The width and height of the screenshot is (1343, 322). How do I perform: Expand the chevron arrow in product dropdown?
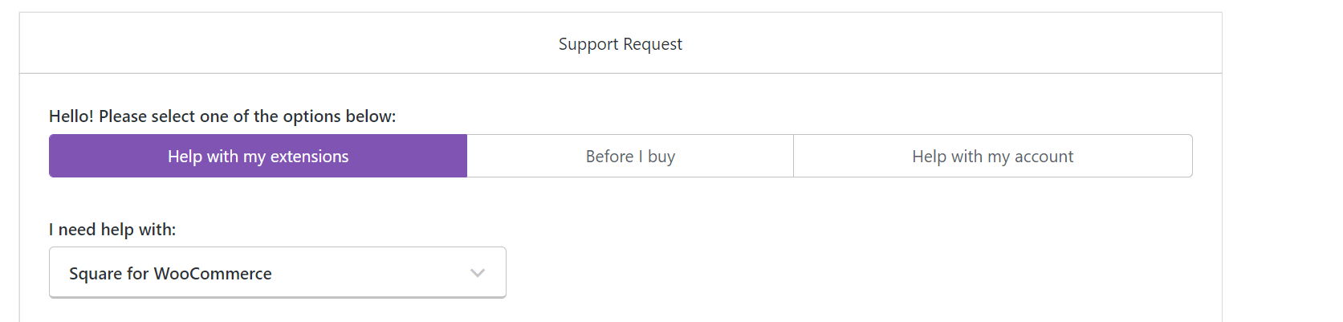pos(478,273)
